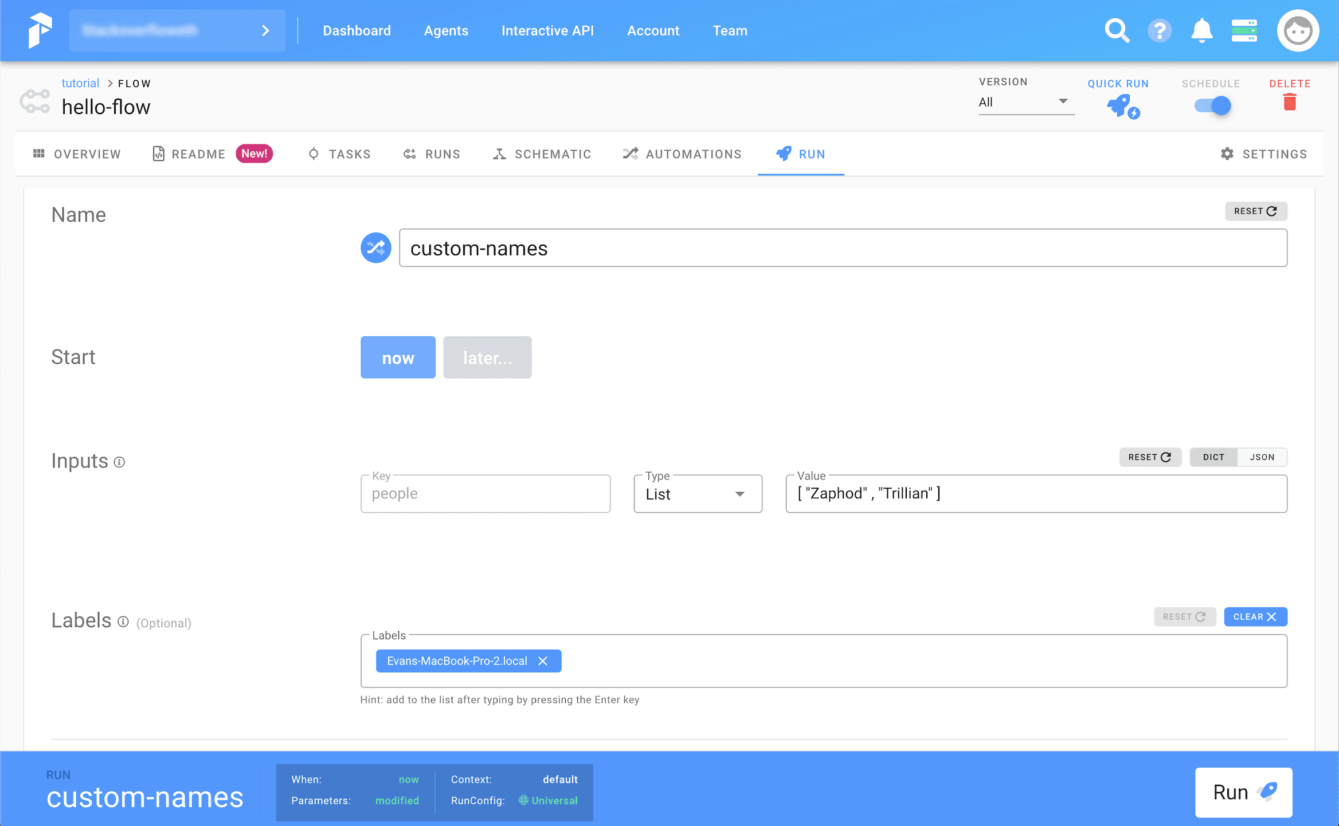Viewport: 1339px width, 826px height.
Task: Toggle the Schedule switch off
Action: (1212, 106)
